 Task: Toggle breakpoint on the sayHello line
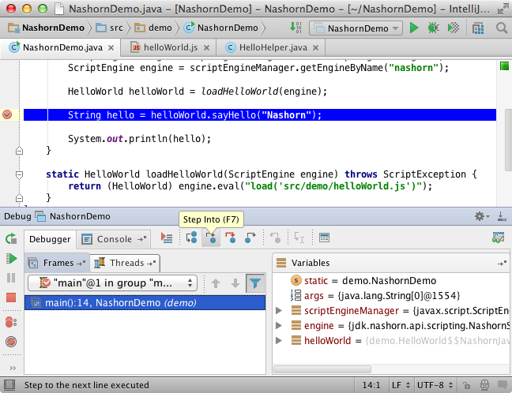(x=7, y=114)
